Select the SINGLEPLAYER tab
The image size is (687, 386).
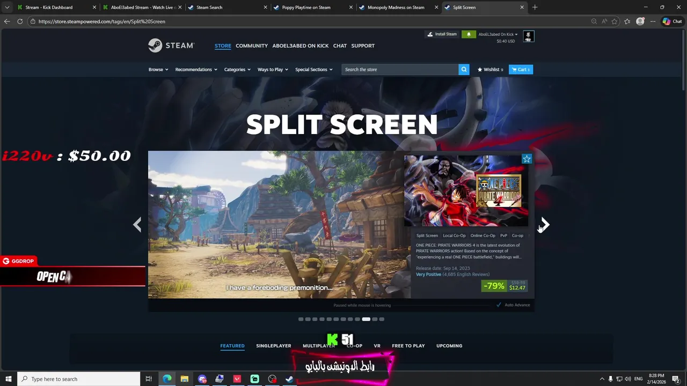274,346
